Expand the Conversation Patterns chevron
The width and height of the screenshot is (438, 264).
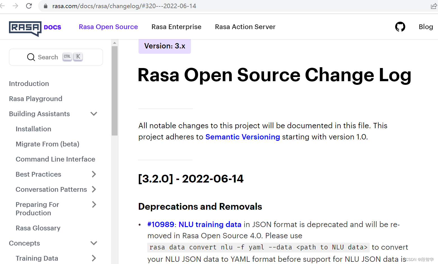click(x=94, y=189)
